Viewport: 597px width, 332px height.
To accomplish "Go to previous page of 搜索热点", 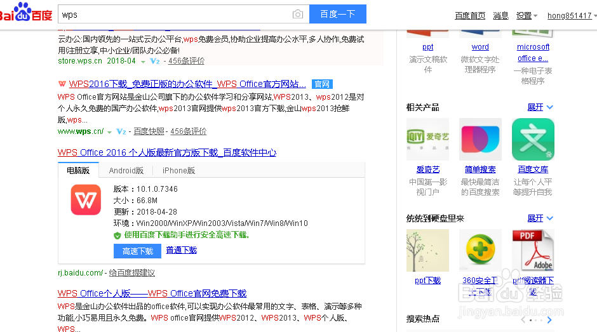I will coord(523,320).
